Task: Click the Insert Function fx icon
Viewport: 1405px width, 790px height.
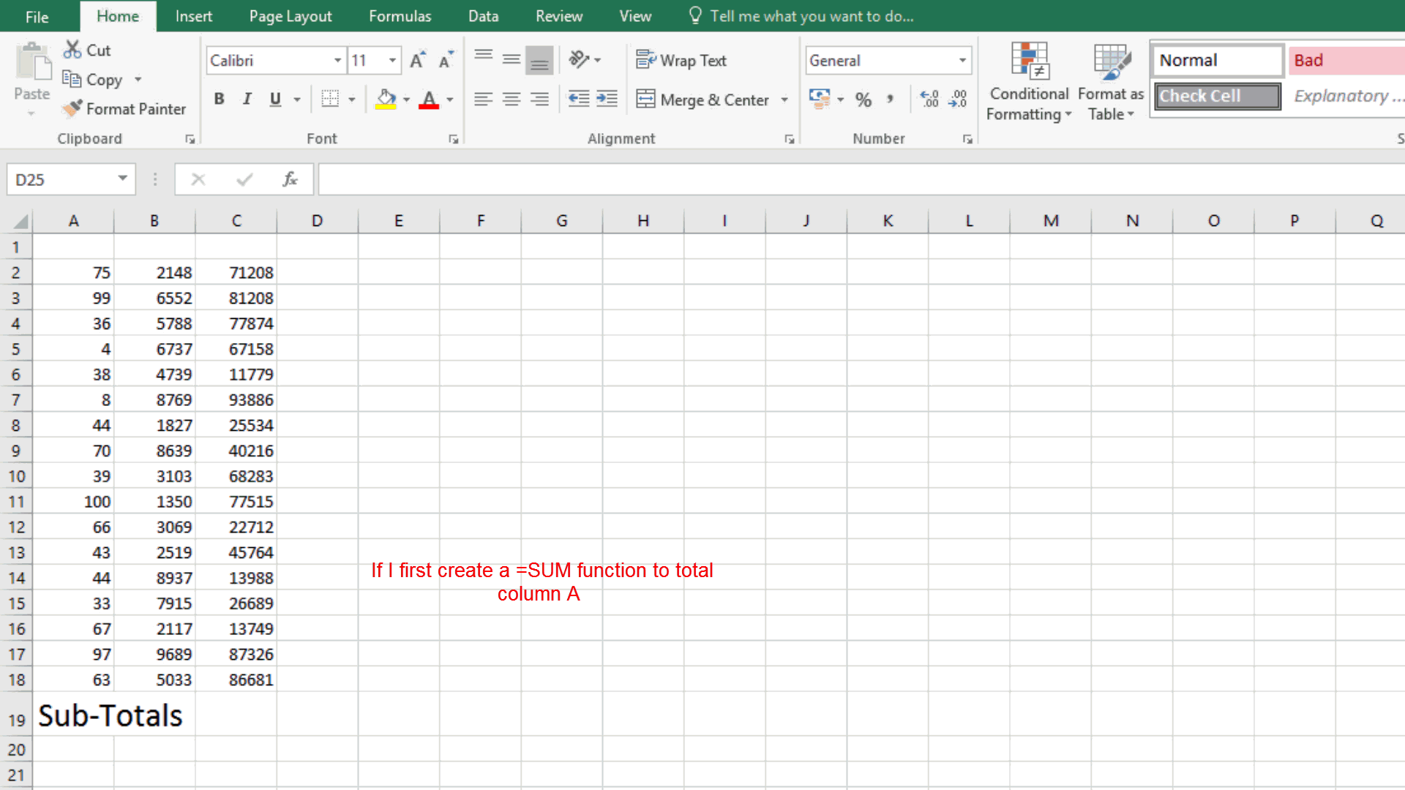Action: (x=290, y=179)
